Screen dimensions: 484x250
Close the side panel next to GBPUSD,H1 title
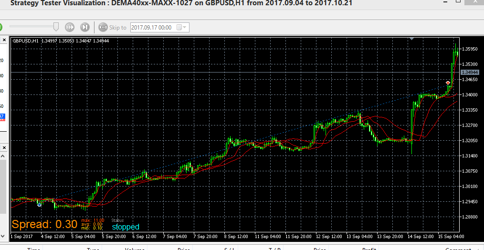pyautogui.click(x=4, y=40)
